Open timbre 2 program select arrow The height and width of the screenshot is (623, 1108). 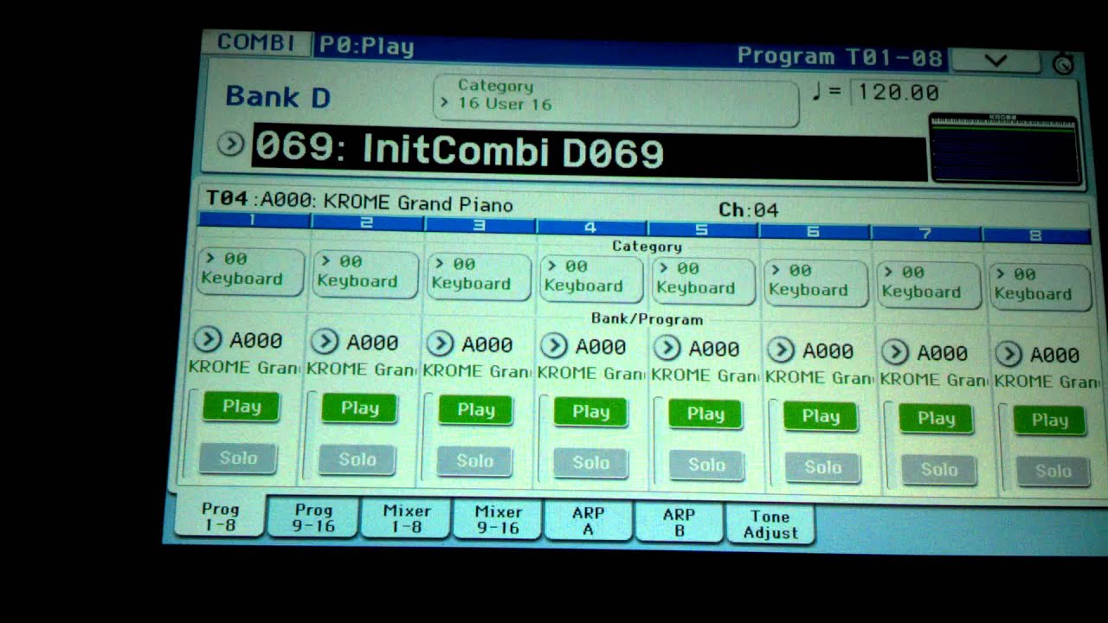tap(324, 342)
